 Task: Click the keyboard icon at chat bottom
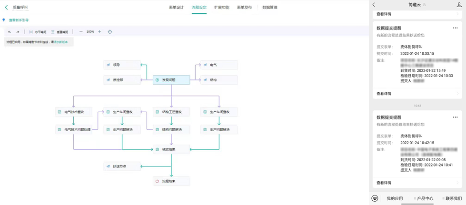pos(375,198)
